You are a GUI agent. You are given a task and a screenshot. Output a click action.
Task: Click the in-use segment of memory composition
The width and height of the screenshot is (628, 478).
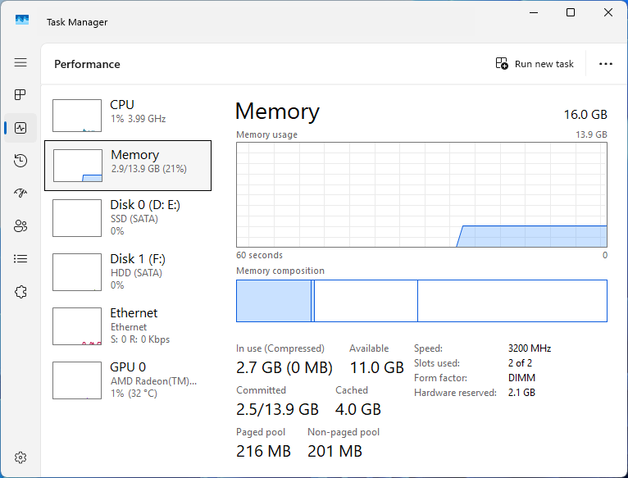pos(274,301)
